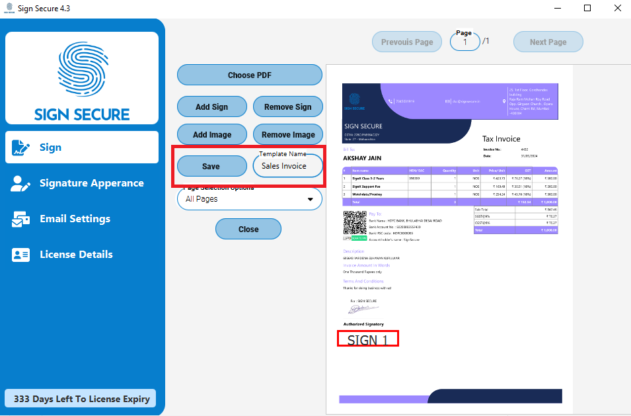Viewport: 631px width, 416px height.
Task: Open License Details section
Action: [x=82, y=255]
